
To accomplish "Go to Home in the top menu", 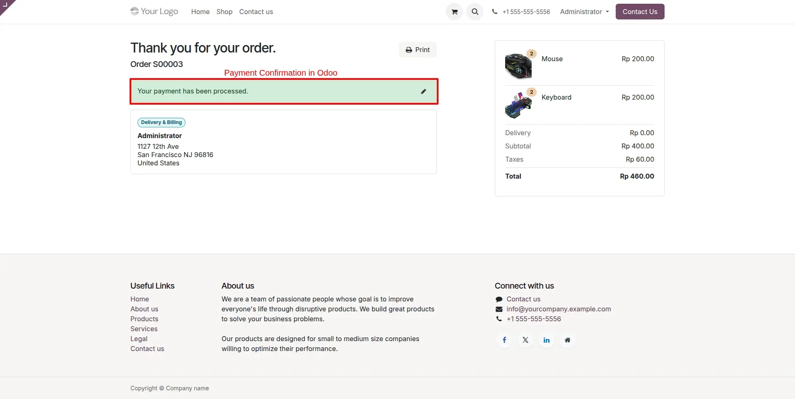I will click(200, 12).
